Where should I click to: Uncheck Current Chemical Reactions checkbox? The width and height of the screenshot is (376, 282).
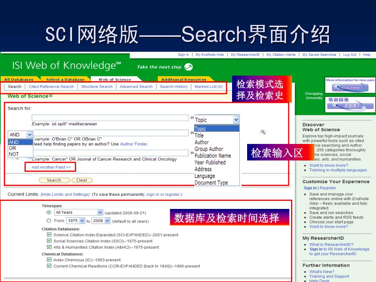(x=49, y=266)
